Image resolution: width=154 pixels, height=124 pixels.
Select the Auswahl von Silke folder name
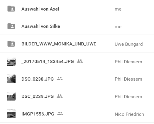click(41, 26)
